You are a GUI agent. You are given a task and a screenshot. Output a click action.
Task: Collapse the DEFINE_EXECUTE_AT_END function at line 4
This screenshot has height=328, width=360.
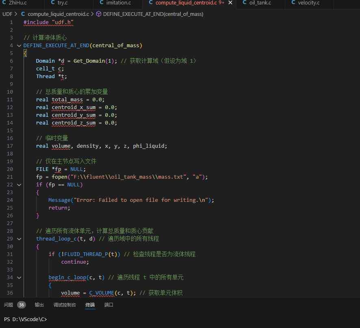tap(19, 46)
